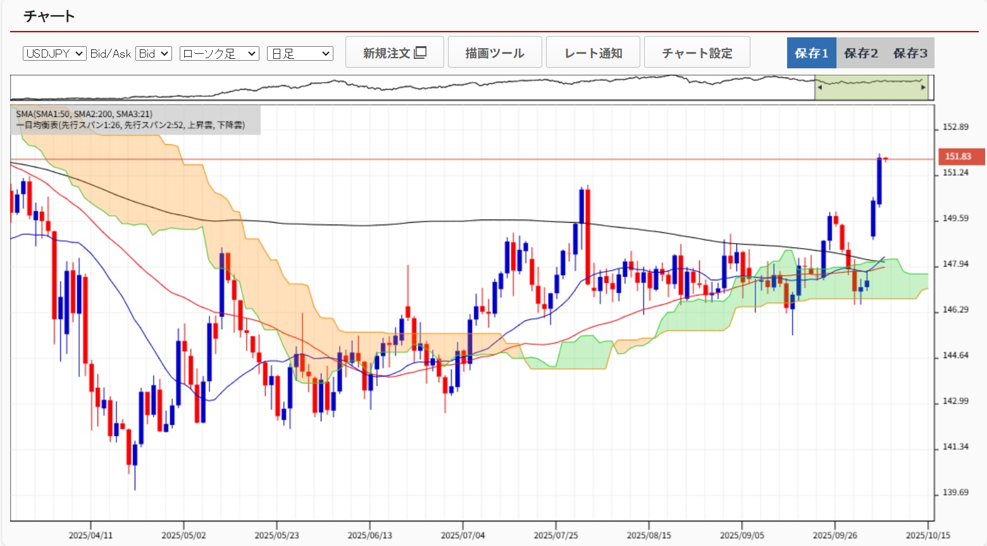Open the USDJPY currency pair dropdown

[54, 54]
